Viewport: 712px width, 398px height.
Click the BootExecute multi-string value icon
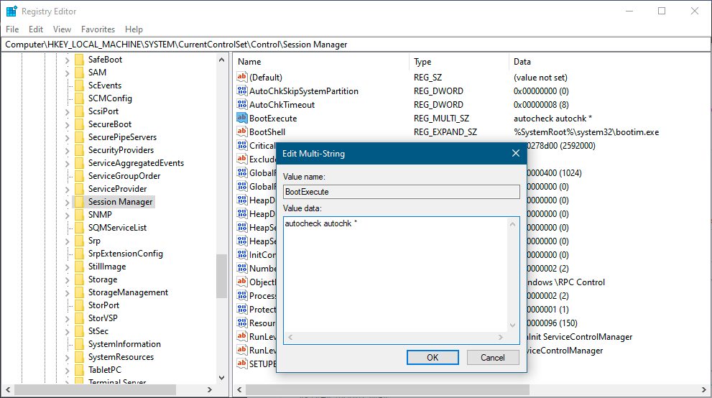point(242,118)
